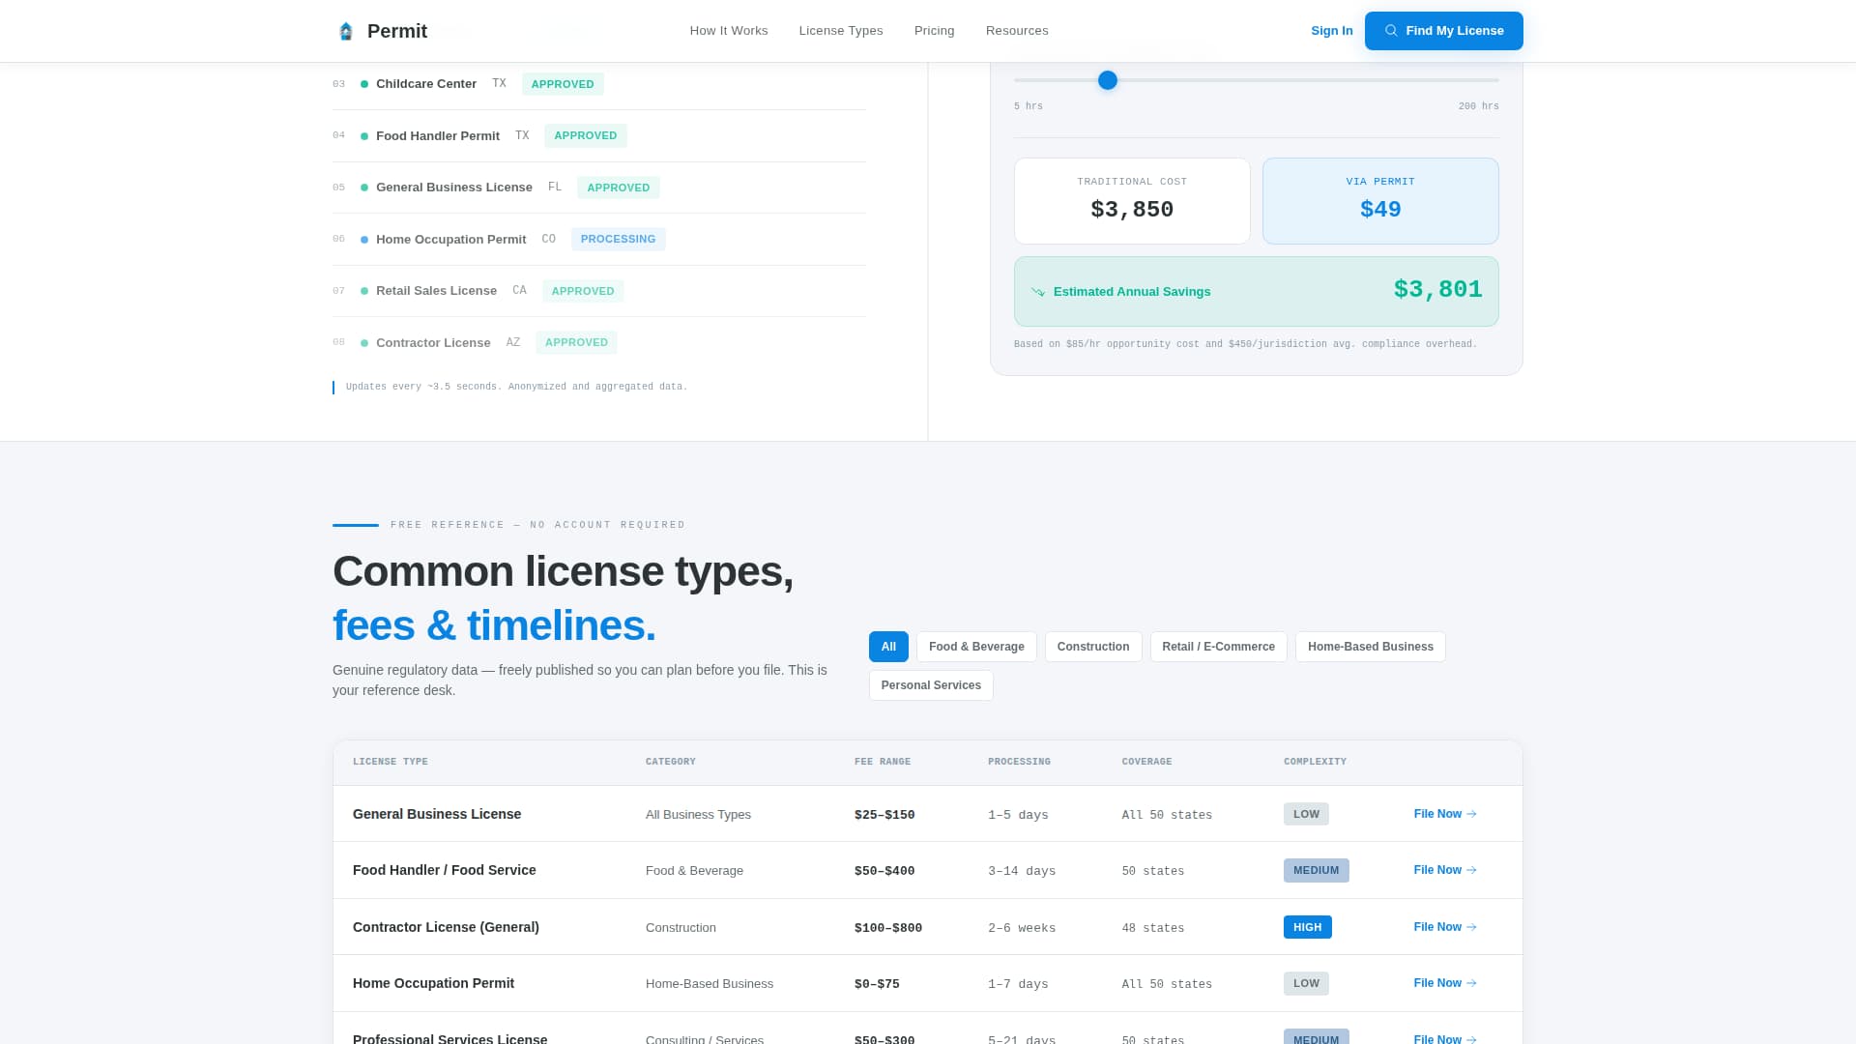
Task: Open How It Works in navigation
Action: coord(729,31)
